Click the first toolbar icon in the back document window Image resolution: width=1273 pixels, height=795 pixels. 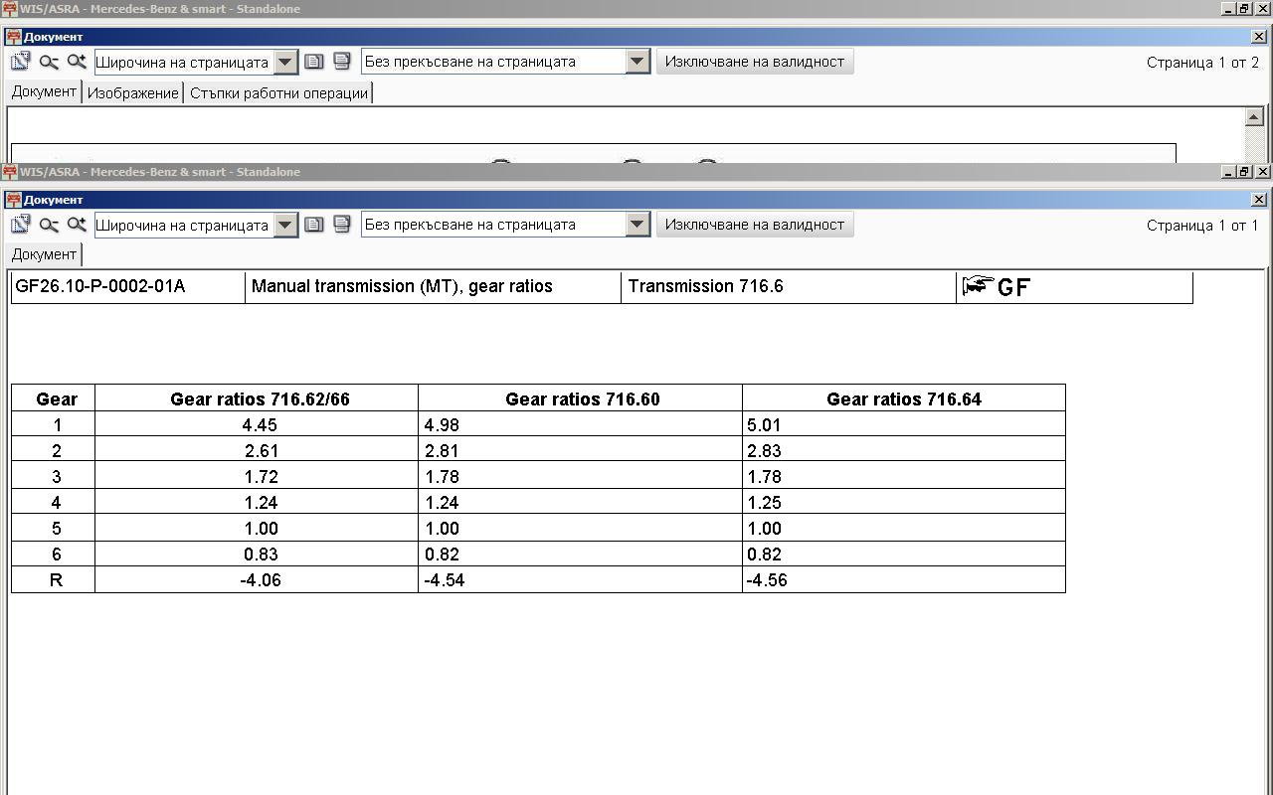[21, 62]
